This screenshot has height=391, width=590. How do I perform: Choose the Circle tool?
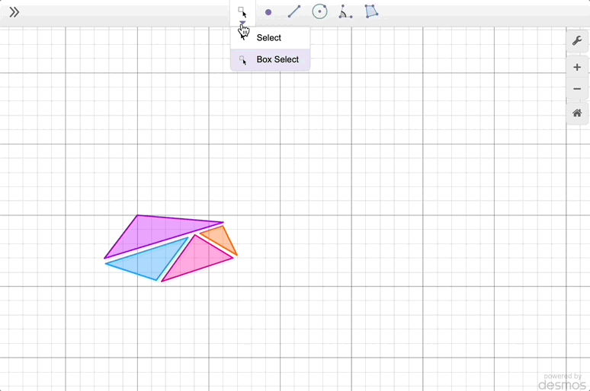click(320, 12)
